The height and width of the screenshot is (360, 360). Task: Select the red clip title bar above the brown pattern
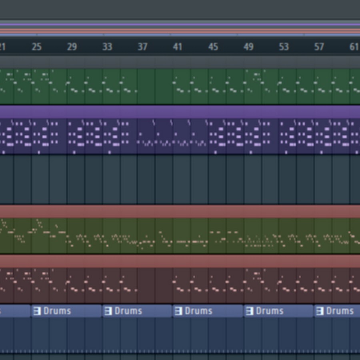[x=180, y=262]
